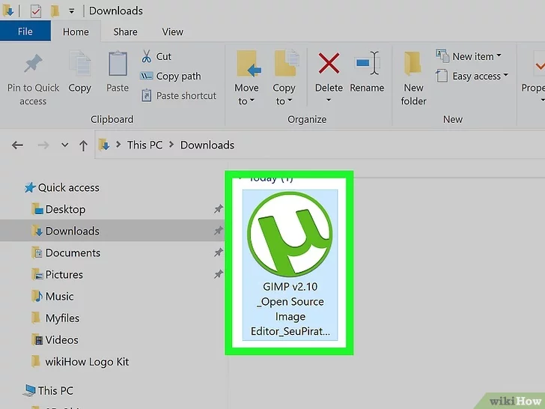Click the Cut scissors icon
This screenshot has height=409, width=545.
[x=146, y=56]
